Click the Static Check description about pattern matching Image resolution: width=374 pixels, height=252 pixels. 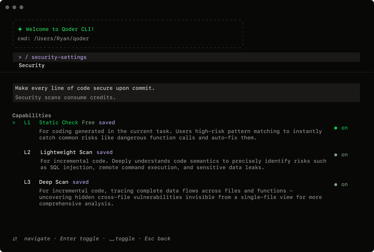click(181, 134)
